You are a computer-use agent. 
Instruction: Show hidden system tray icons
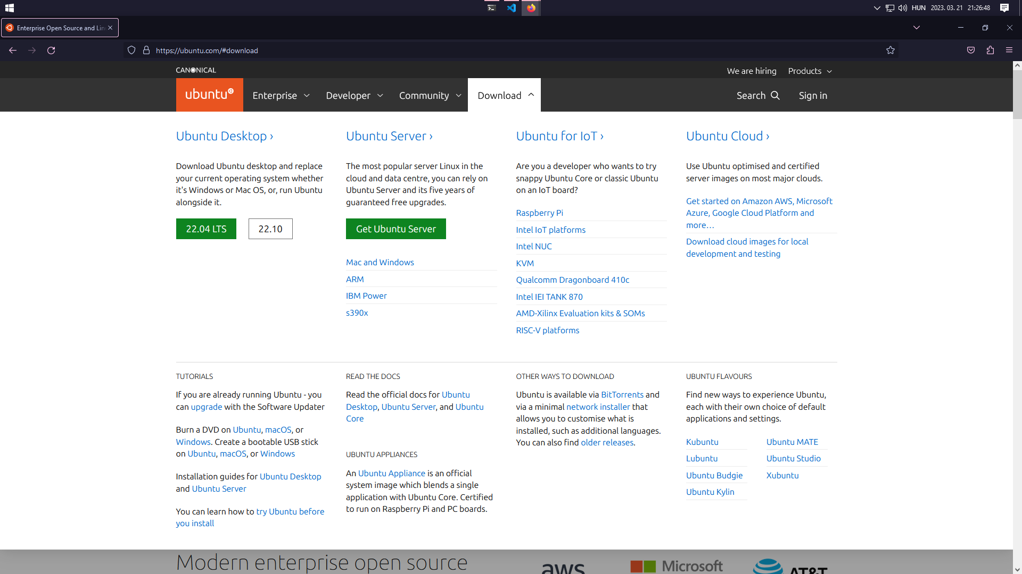click(x=877, y=8)
